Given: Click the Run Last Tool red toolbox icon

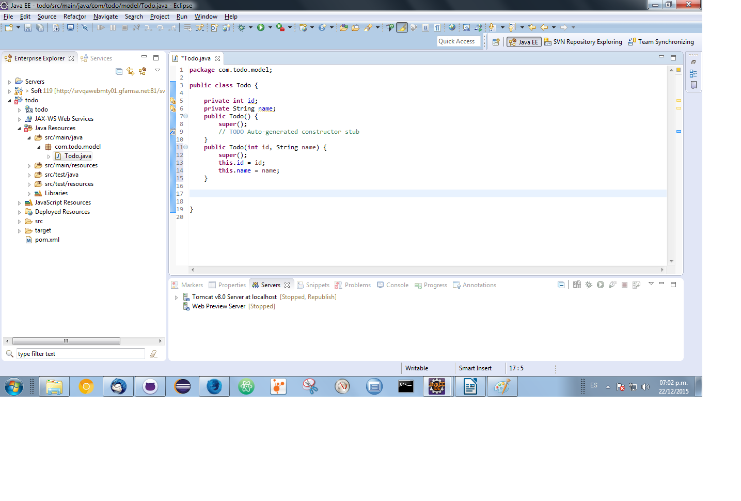Looking at the screenshot, I should pos(280,27).
